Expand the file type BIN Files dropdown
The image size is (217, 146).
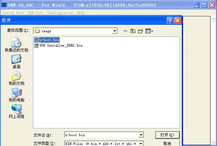click(x=141, y=143)
